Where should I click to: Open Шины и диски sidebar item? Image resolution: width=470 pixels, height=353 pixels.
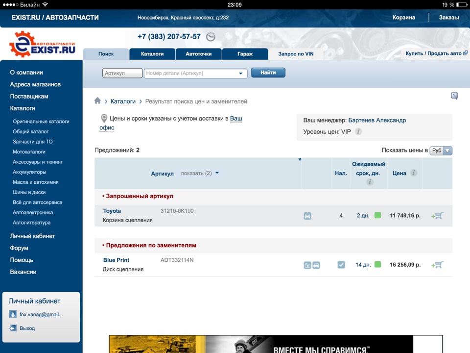click(29, 192)
